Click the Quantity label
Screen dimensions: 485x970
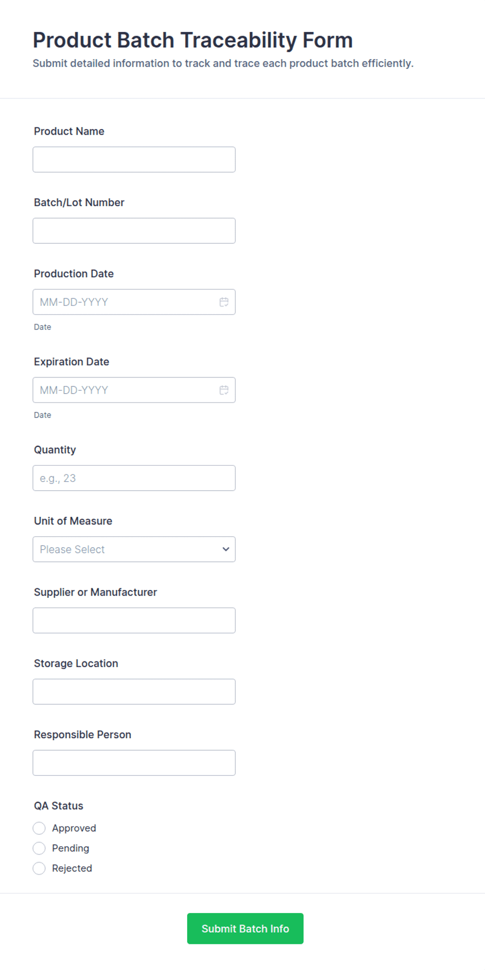(x=55, y=449)
